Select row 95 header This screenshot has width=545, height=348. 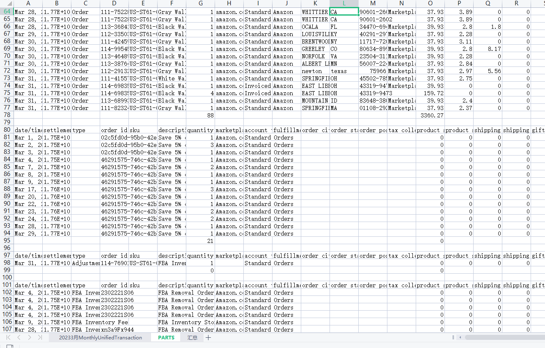(7, 241)
